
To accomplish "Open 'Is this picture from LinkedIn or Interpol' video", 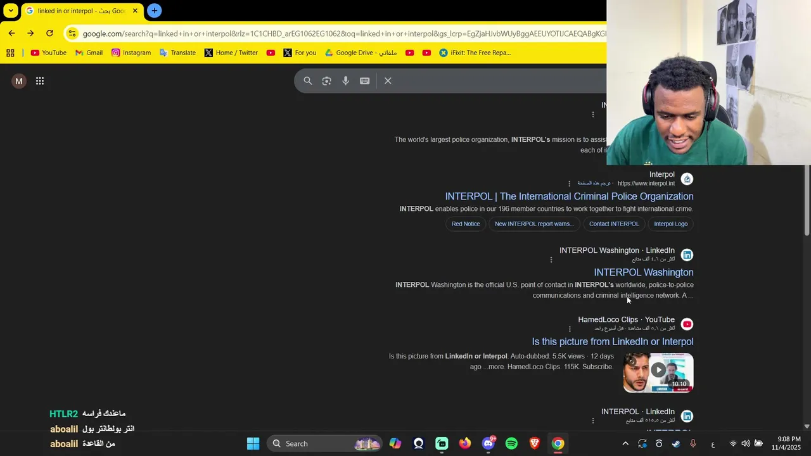I will (613, 341).
